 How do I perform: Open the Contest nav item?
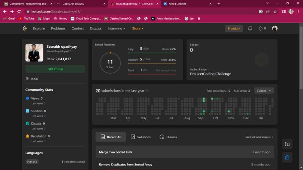click(x=78, y=28)
